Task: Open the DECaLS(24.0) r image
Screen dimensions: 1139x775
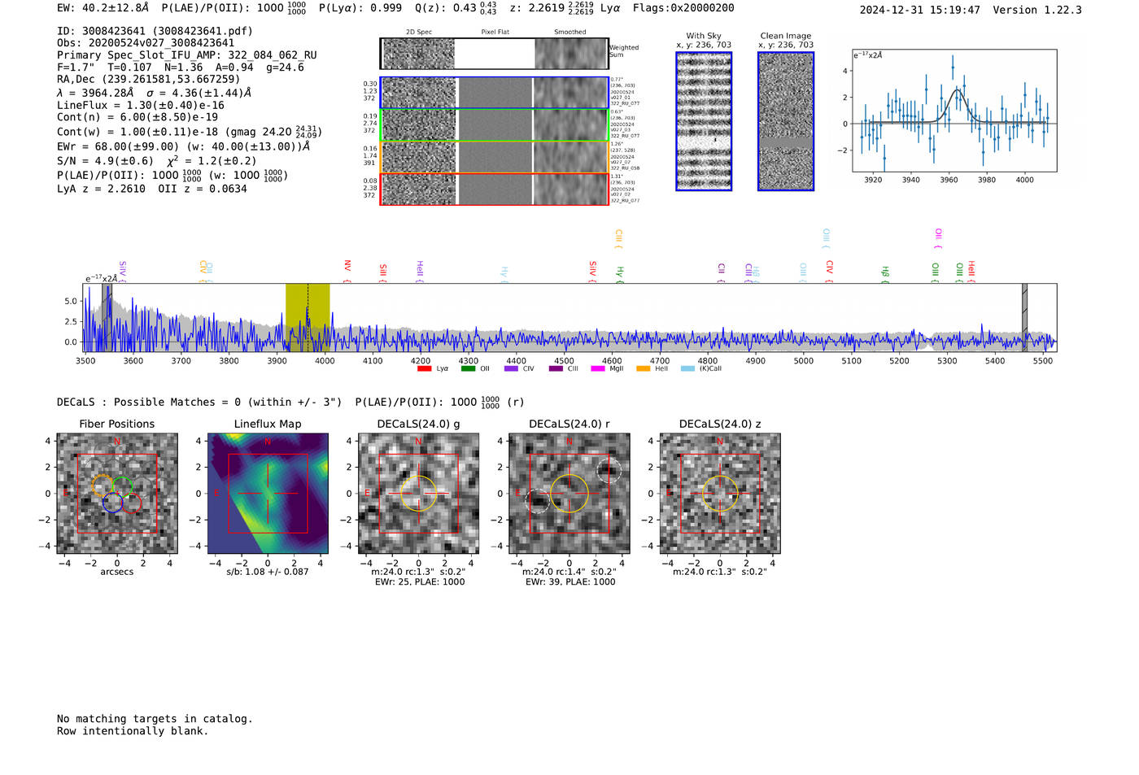Action: 569,493
